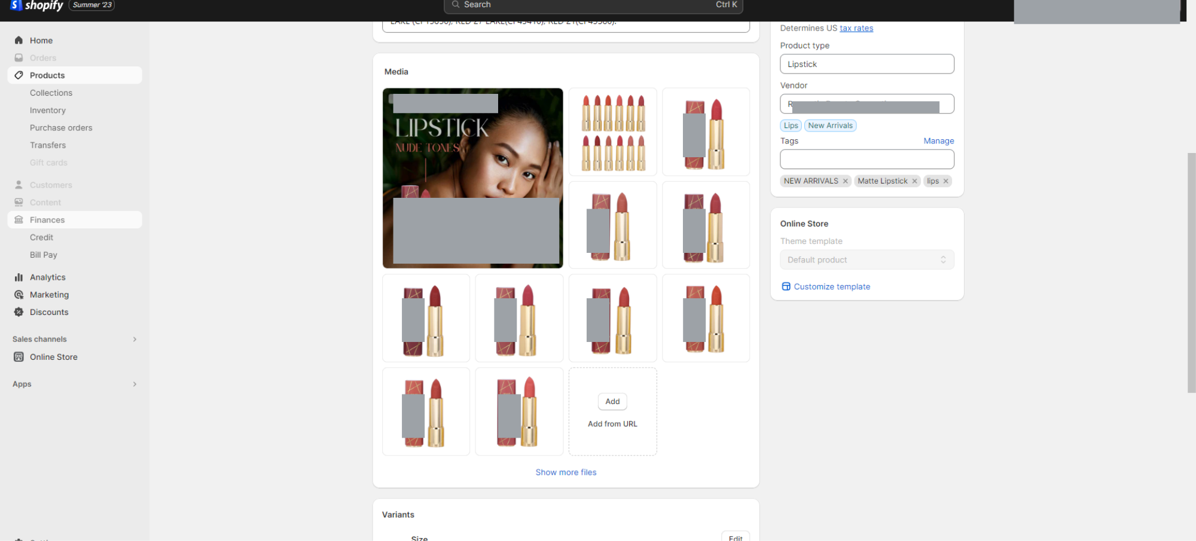Click the Tags input field

867,160
